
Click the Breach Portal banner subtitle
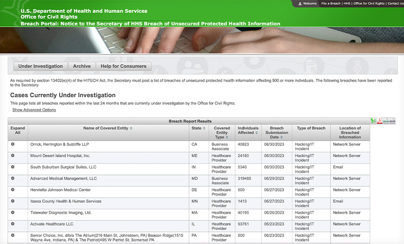point(150,23)
